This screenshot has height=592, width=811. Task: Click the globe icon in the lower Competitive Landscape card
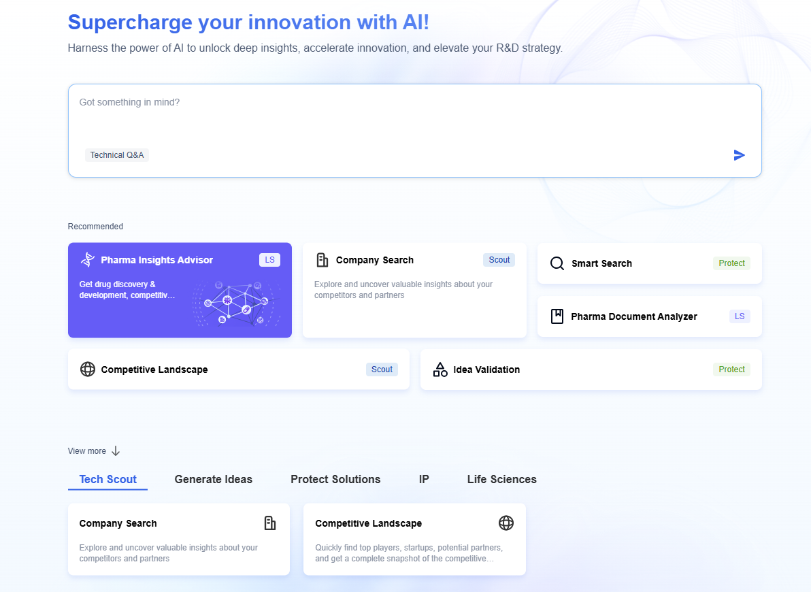click(x=506, y=523)
